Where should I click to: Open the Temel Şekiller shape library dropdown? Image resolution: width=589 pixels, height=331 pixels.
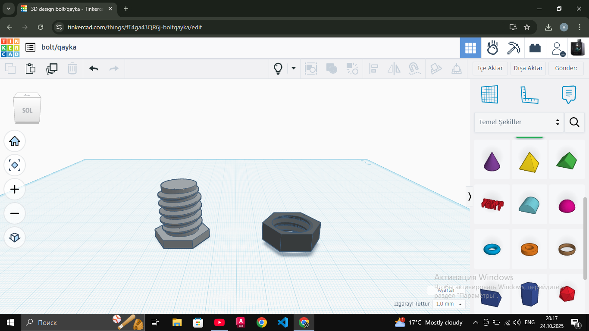(x=519, y=122)
